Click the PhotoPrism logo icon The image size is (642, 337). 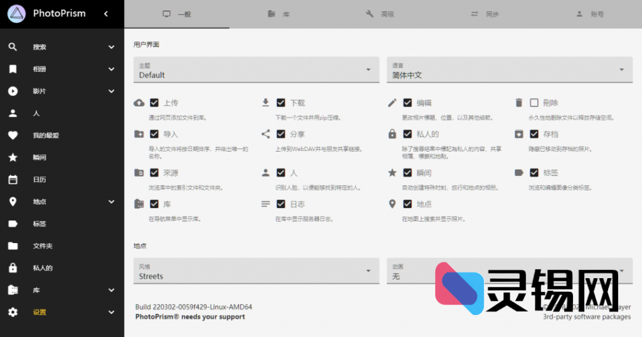17,14
